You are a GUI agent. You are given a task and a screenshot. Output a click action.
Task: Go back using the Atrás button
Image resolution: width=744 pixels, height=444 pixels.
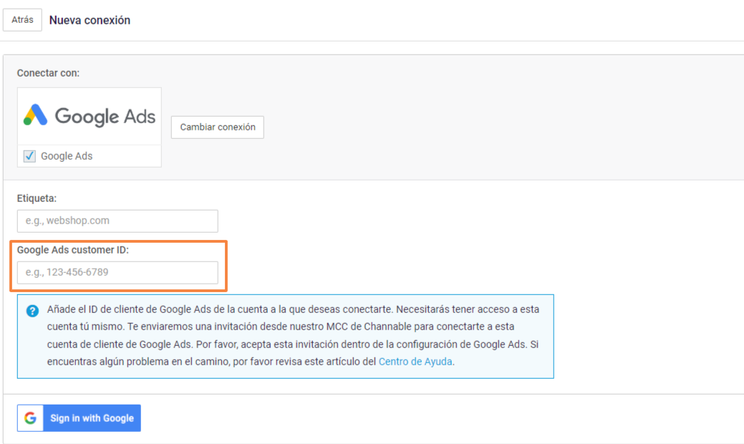point(22,20)
